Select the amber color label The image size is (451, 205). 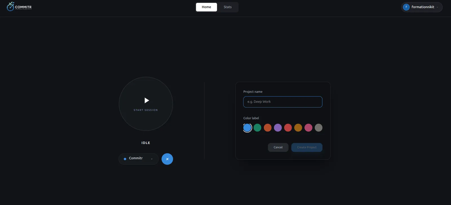[298, 128]
